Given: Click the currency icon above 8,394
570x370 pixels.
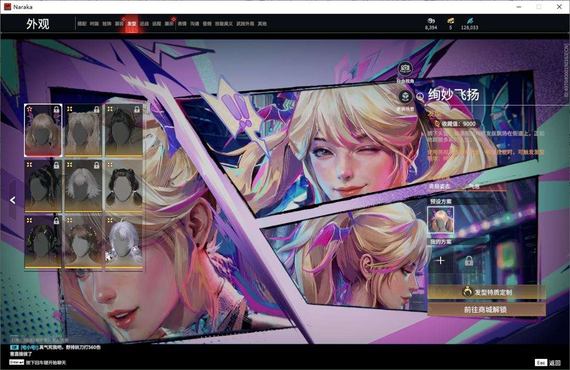Looking at the screenshot, I should click(431, 21).
